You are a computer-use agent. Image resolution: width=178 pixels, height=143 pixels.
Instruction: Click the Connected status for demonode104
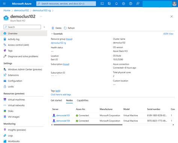coord(82,121)
